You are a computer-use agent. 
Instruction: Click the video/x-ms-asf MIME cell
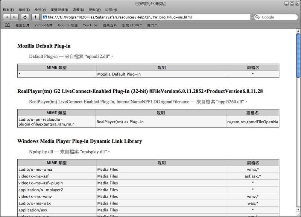57,176
